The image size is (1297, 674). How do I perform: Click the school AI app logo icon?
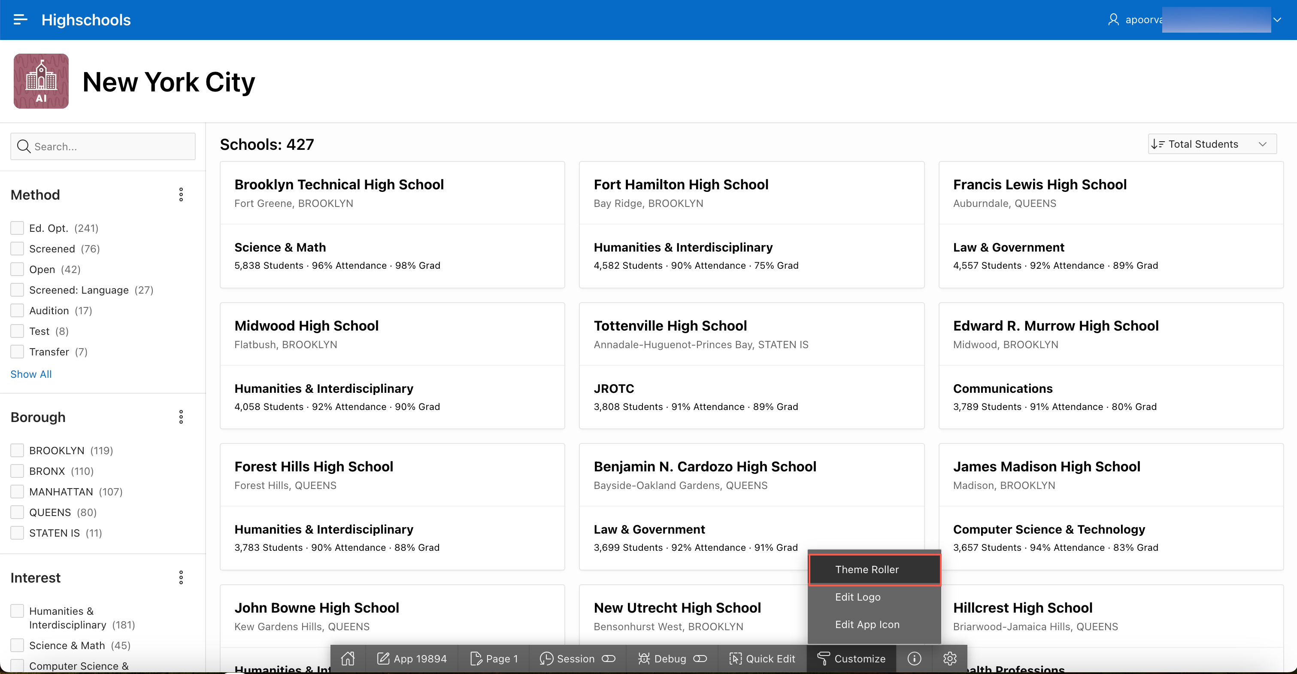[41, 81]
